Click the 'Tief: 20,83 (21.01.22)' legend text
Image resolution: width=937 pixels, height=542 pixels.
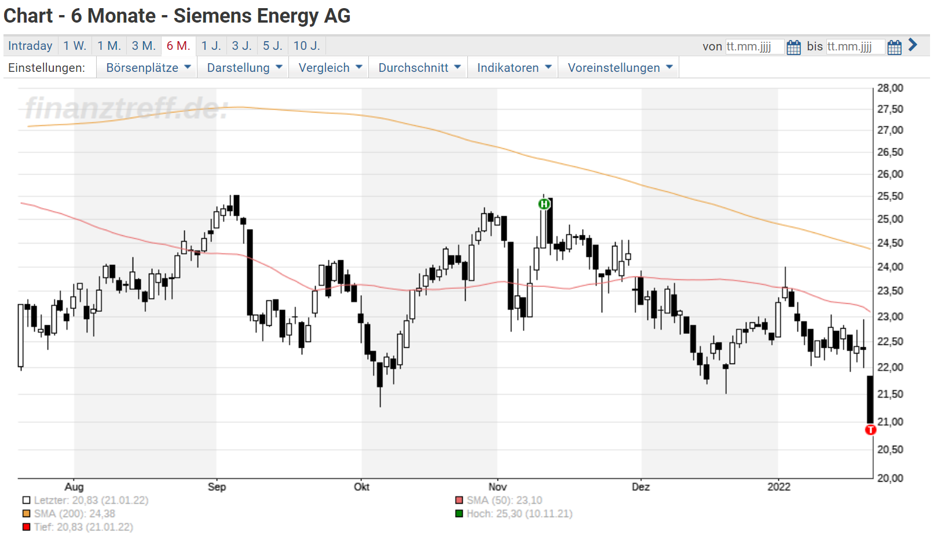tap(83, 527)
